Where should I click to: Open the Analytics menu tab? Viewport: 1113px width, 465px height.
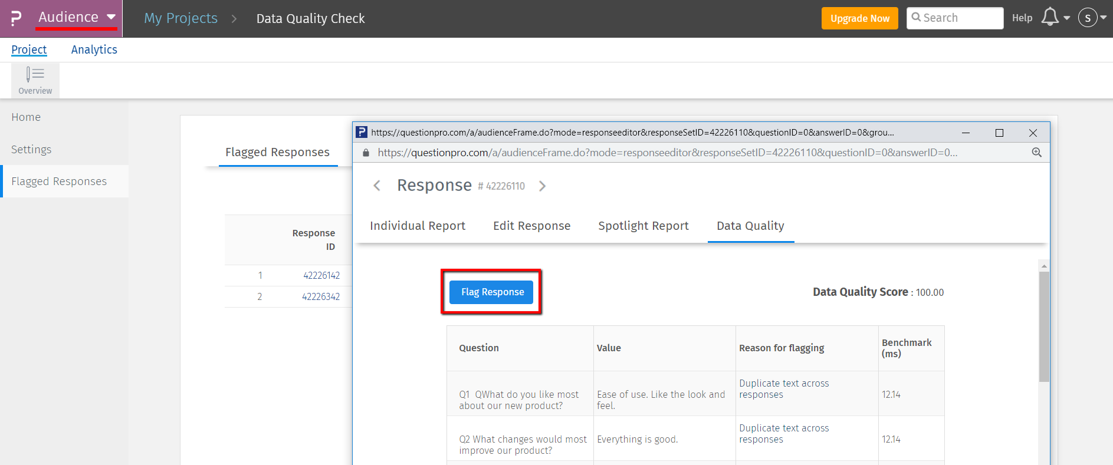(94, 50)
